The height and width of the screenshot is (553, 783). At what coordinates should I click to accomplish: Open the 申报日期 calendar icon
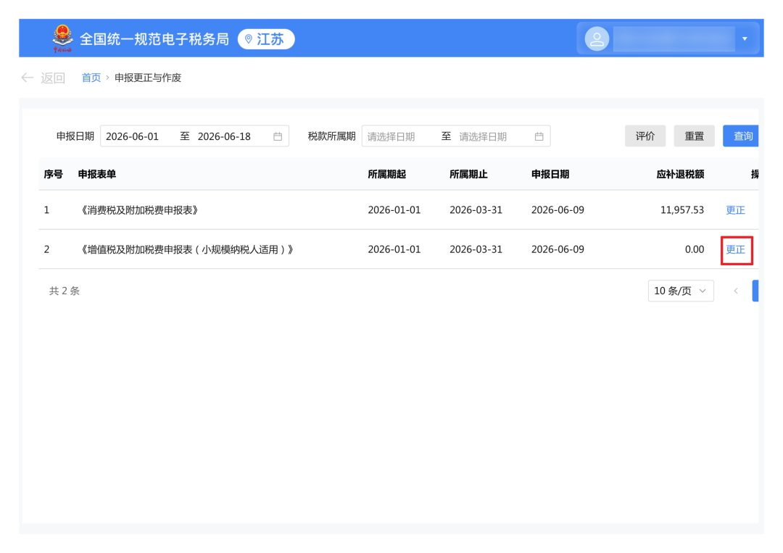tap(278, 136)
